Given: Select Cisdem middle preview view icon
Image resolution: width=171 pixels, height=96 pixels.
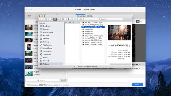Looking at the screenshot, I should click(138, 22).
